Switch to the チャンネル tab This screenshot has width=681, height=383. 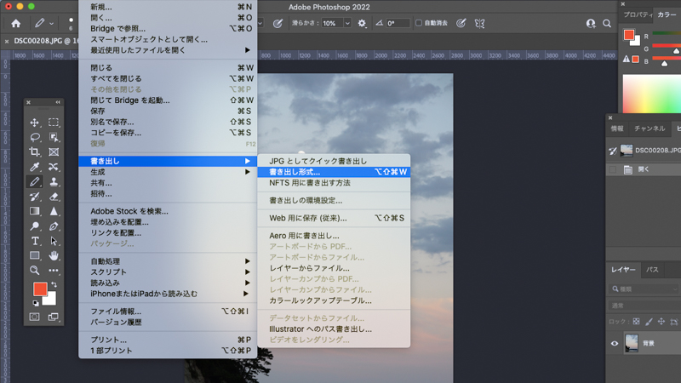[650, 129]
